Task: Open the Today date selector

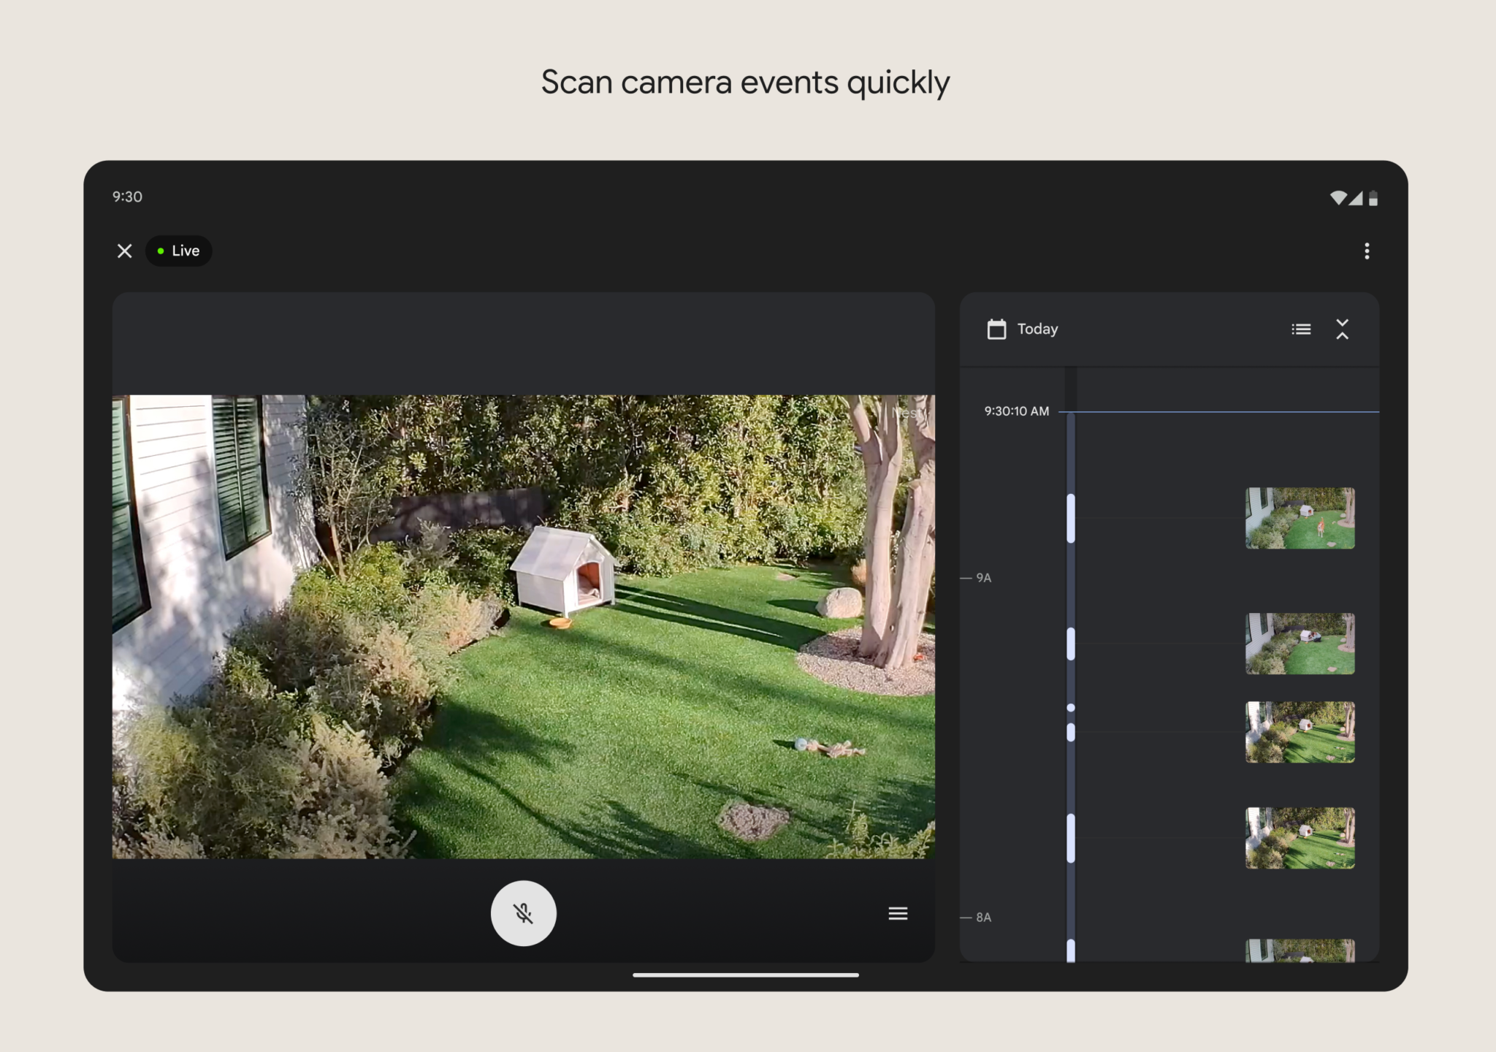Action: (1037, 329)
